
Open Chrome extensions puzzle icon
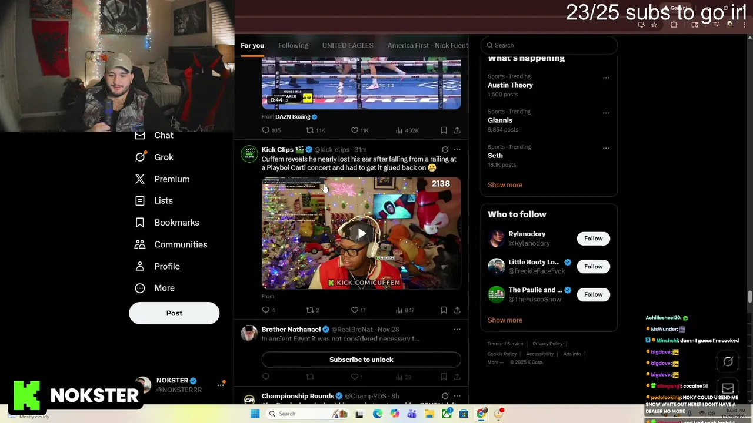click(x=674, y=25)
